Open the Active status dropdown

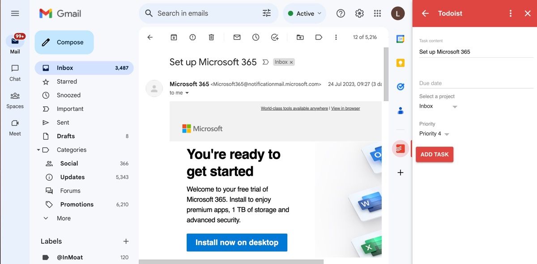(305, 13)
